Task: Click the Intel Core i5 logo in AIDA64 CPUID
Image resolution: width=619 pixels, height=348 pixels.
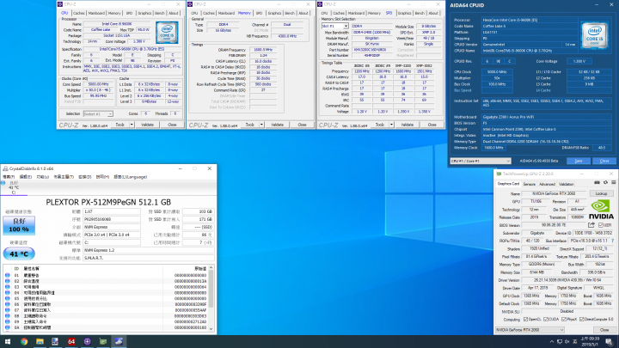Action: (594, 35)
